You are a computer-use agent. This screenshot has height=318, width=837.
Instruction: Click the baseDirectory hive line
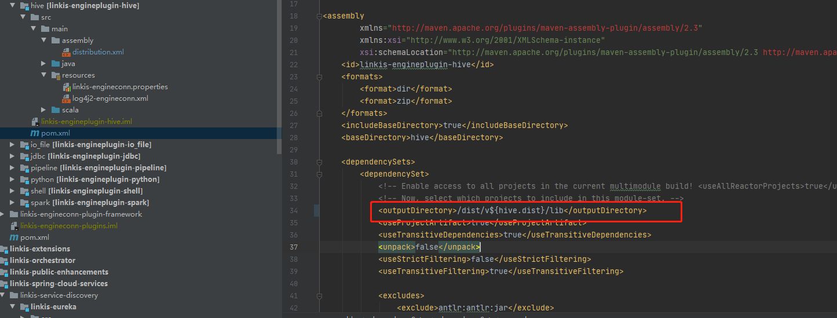coord(422,137)
